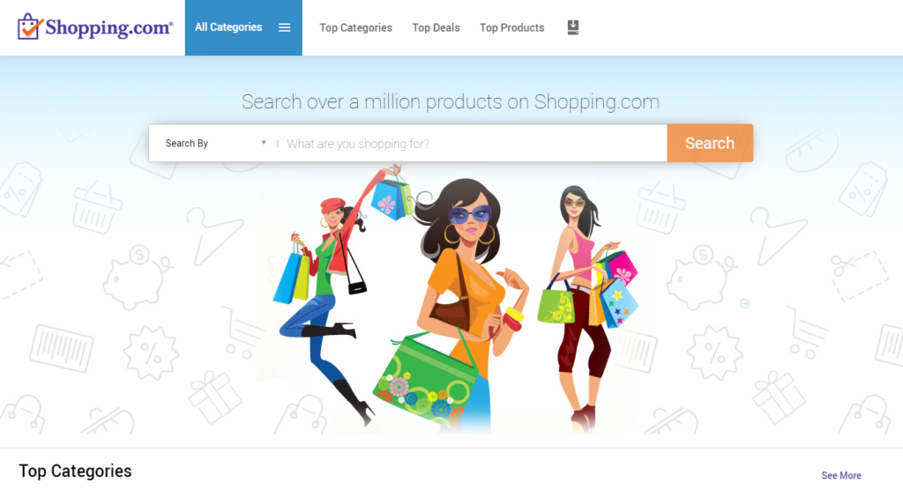
Task: Select Top Products in the header
Action: [512, 27]
